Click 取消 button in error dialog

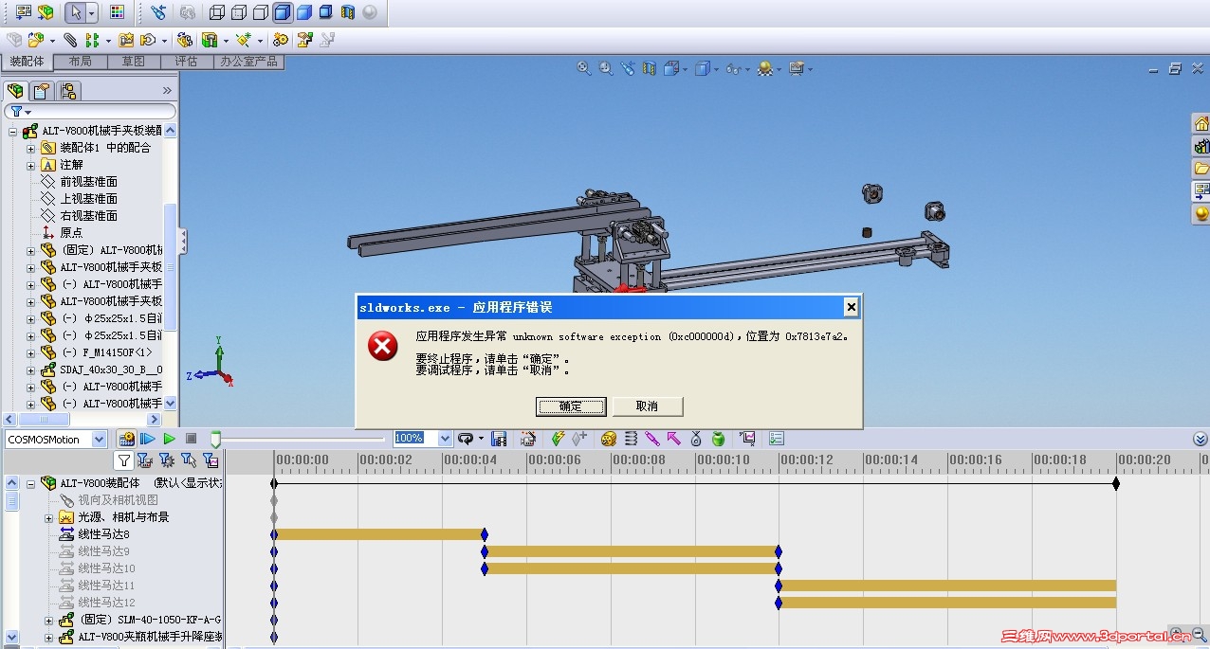pos(648,406)
